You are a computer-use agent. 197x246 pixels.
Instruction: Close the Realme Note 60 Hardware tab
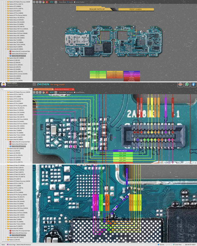tap(73, 89)
